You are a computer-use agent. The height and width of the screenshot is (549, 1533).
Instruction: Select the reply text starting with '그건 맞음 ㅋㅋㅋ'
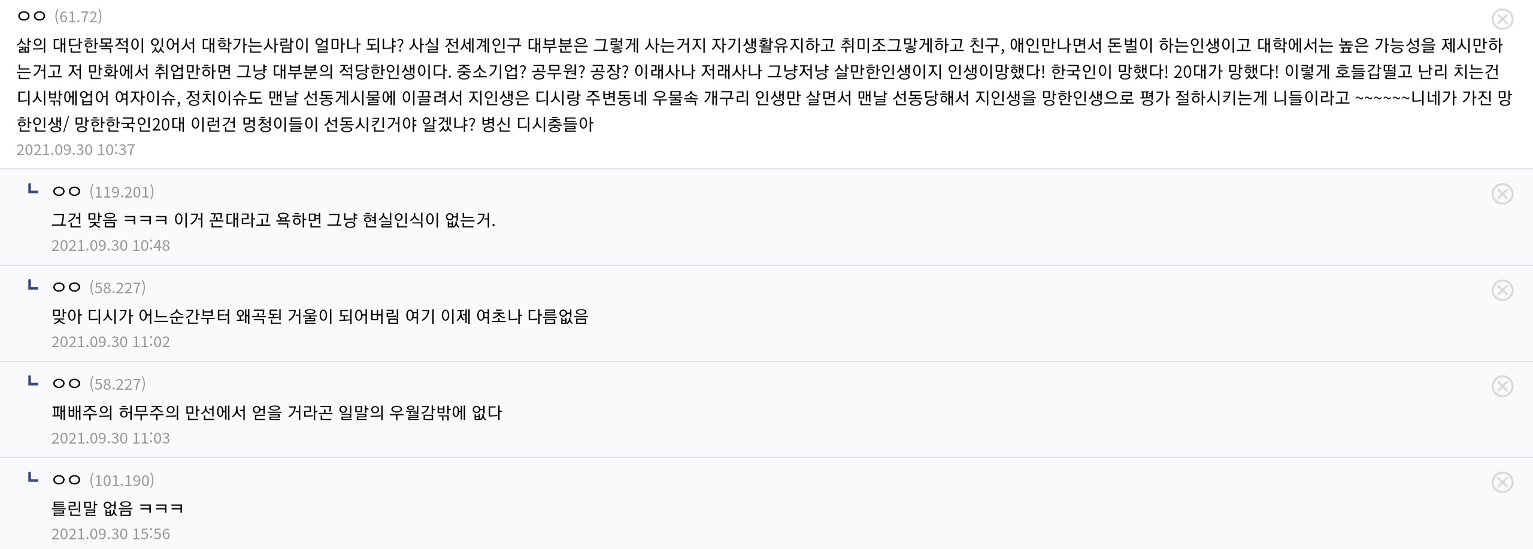273,220
